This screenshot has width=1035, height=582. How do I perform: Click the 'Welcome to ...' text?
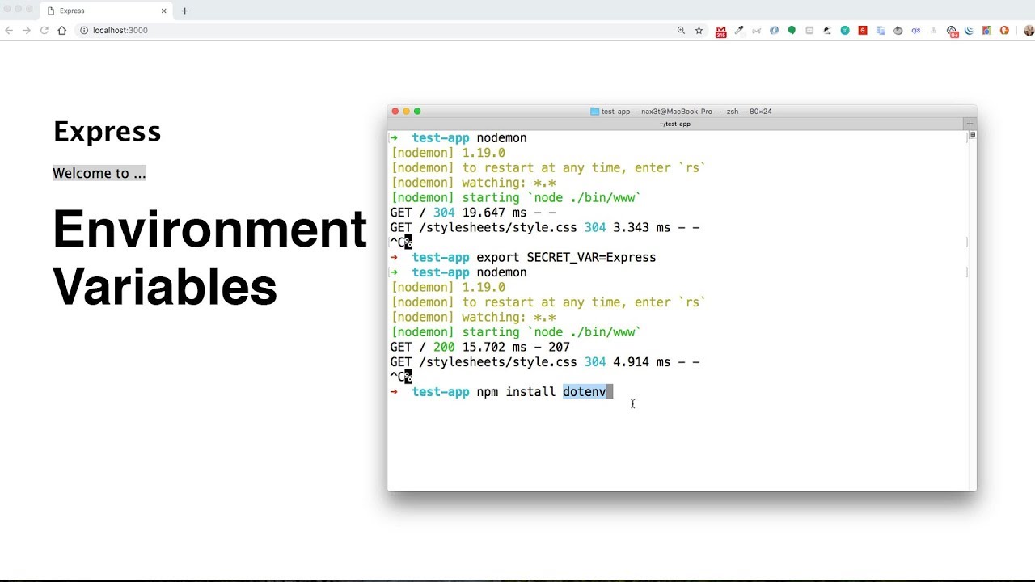click(x=99, y=173)
